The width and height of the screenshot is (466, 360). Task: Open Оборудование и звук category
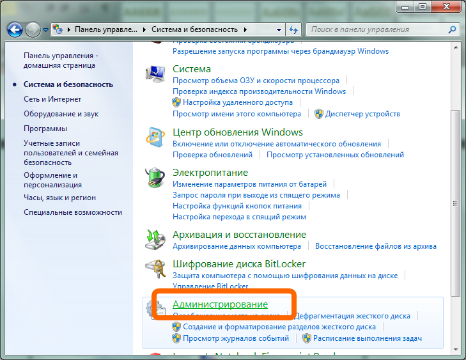point(61,114)
